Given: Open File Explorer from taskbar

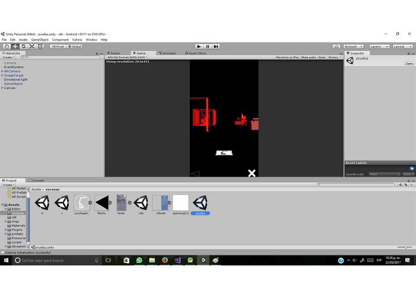Looking at the screenshot, I should 152,261.
